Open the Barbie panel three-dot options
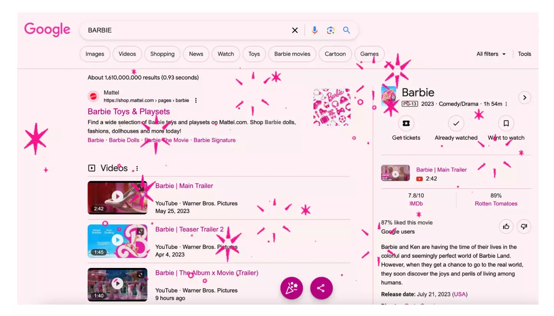 (506, 104)
